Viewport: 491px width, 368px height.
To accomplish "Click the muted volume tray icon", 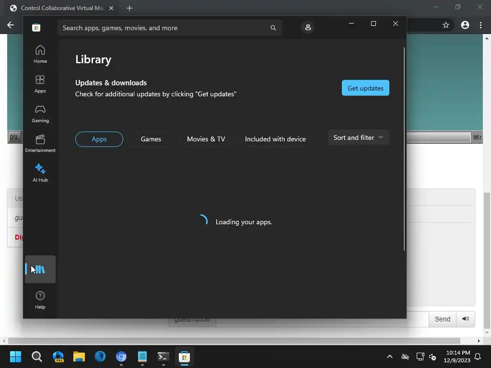I will tap(433, 356).
